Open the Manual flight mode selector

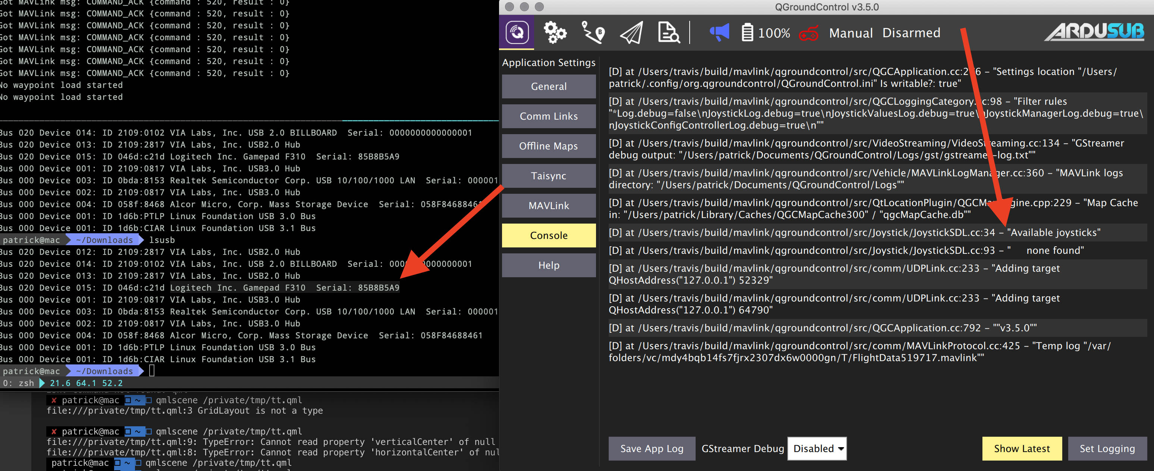(x=850, y=33)
